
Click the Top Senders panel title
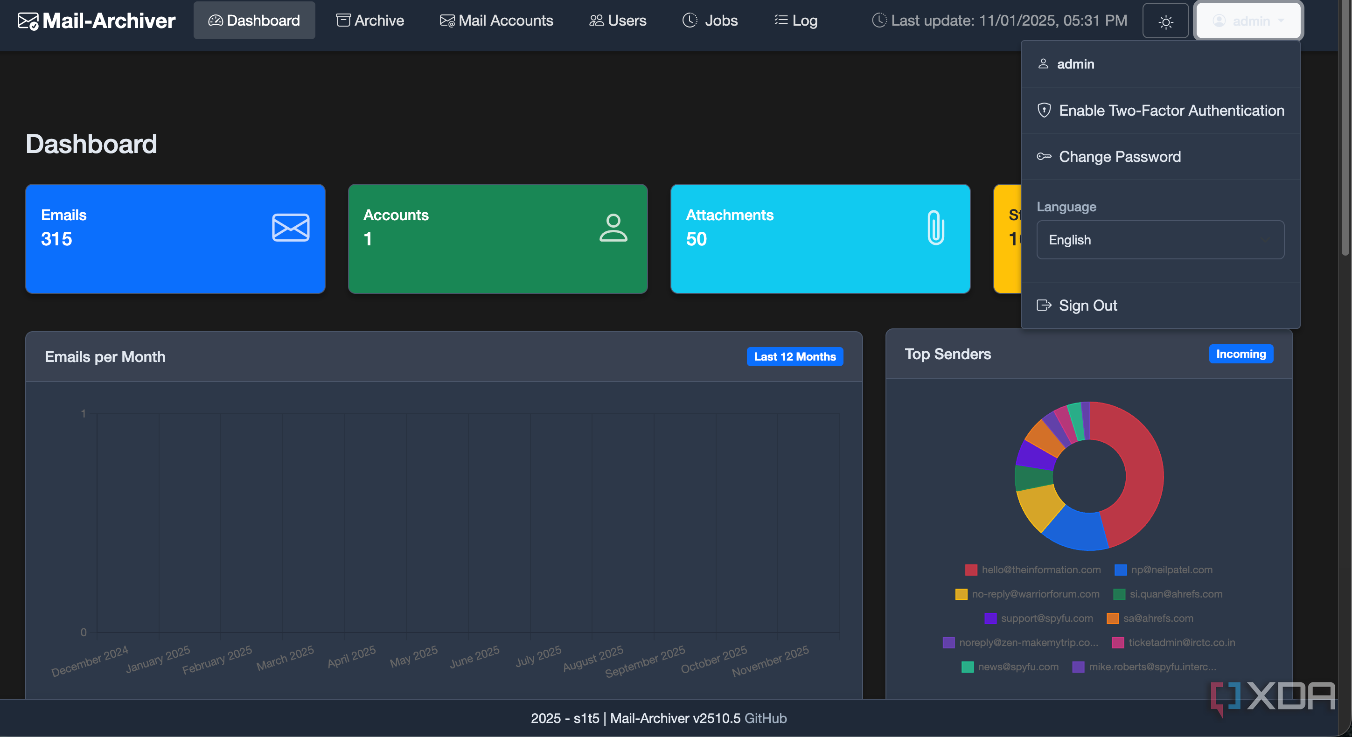(x=948, y=355)
